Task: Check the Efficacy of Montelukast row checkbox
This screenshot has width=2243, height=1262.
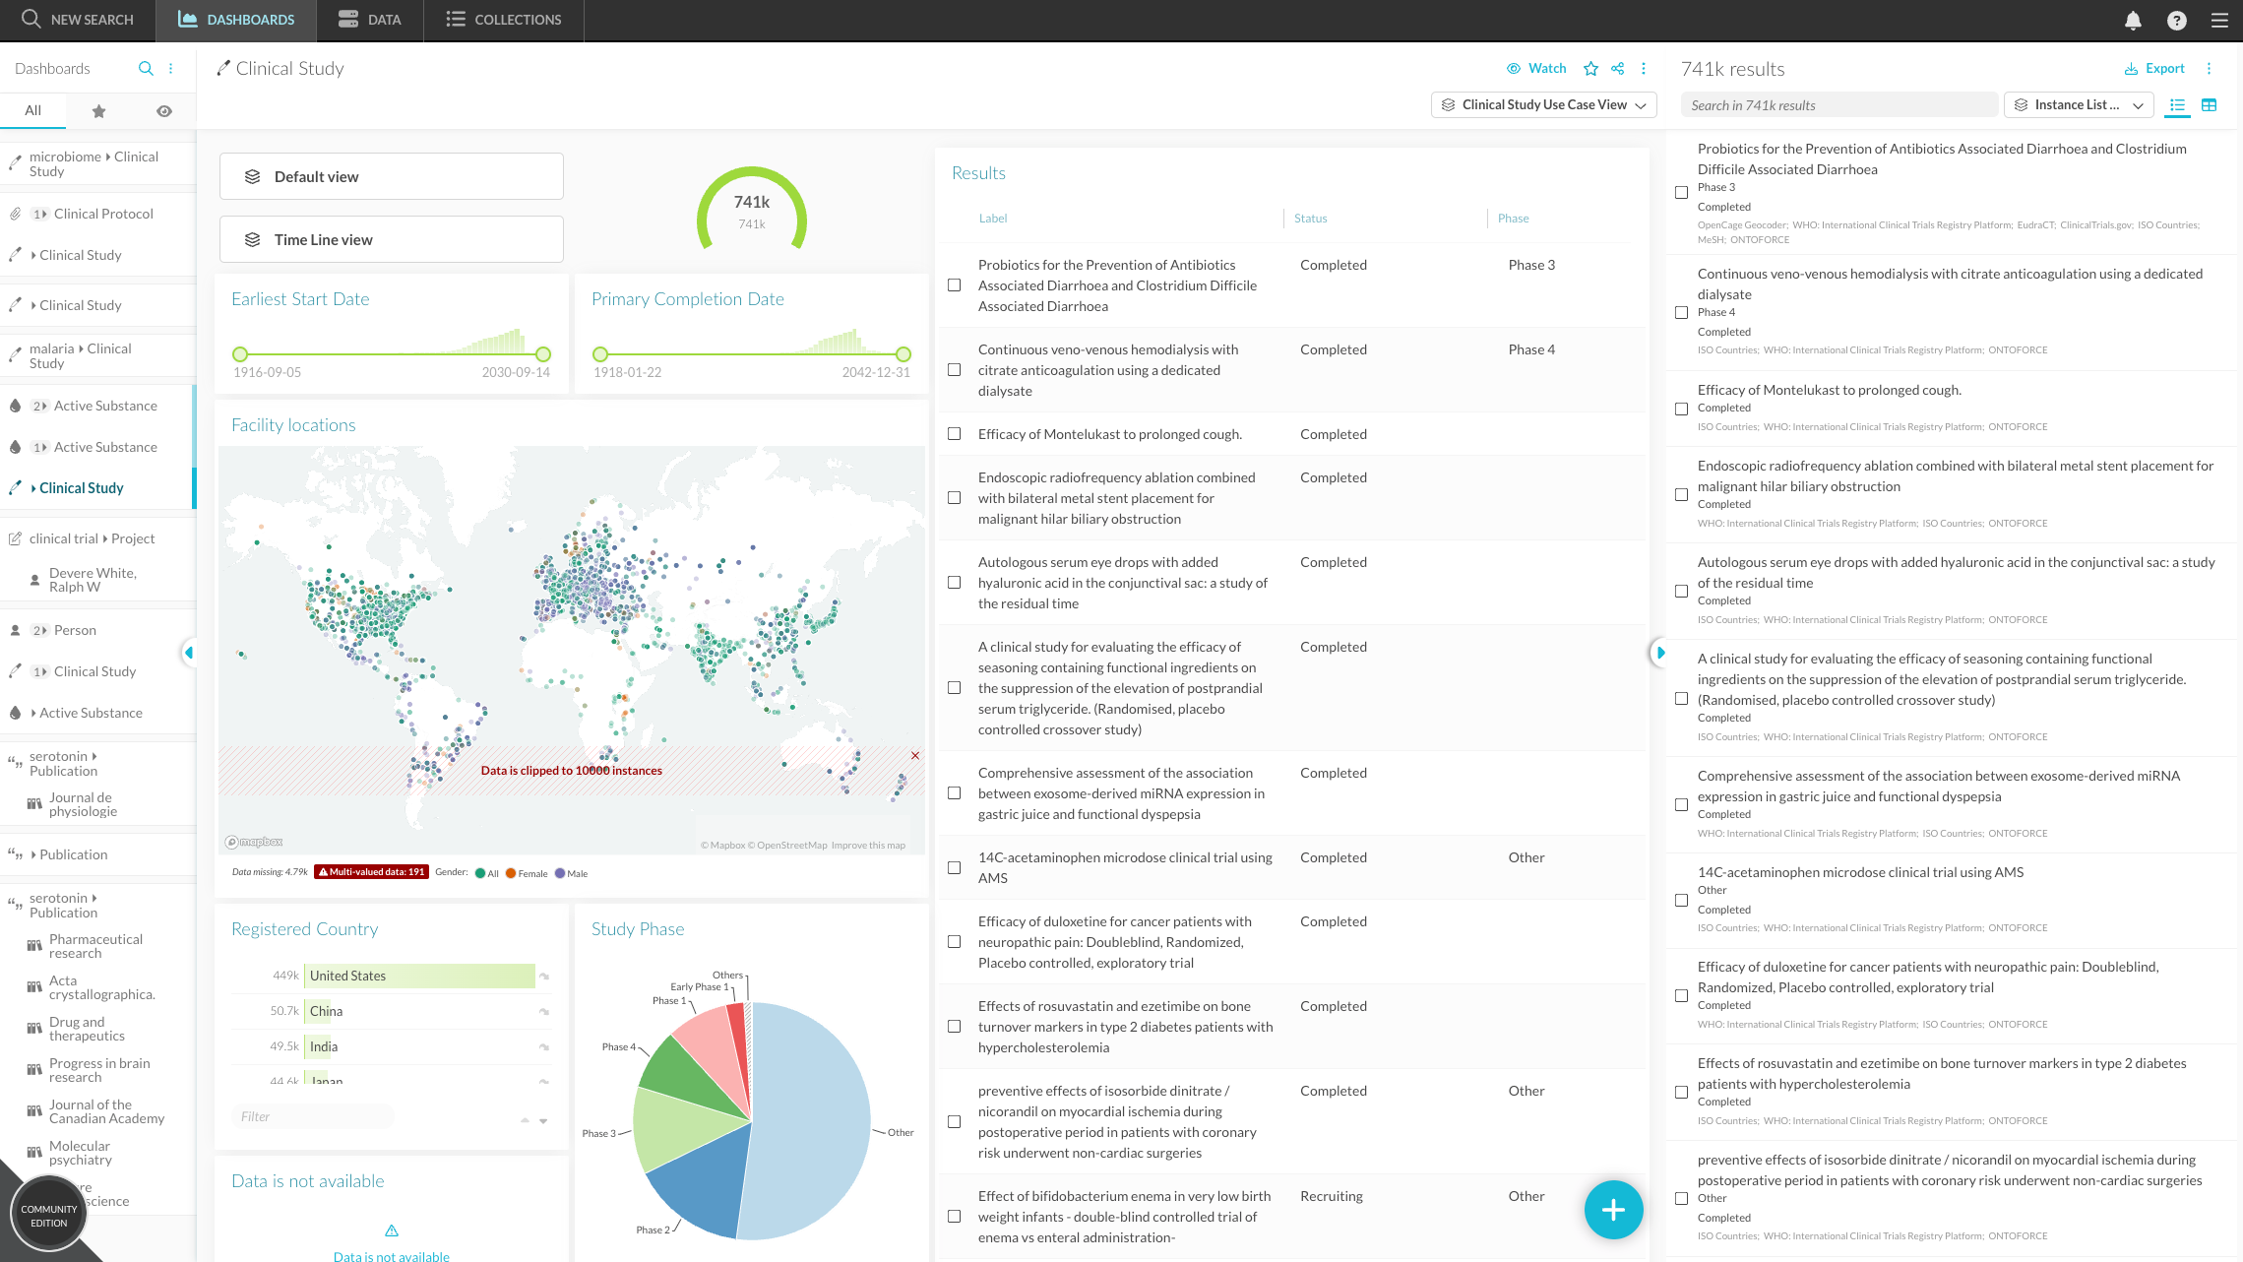Action: [954, 434]
